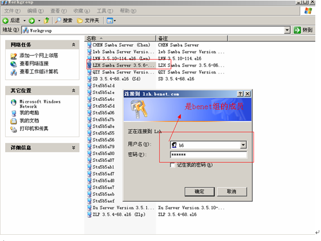Collapse the 其它位置 panel

[74, 91]
